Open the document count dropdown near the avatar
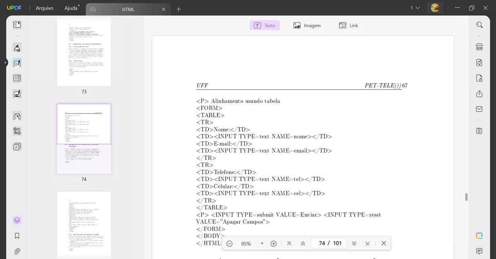 415,7
